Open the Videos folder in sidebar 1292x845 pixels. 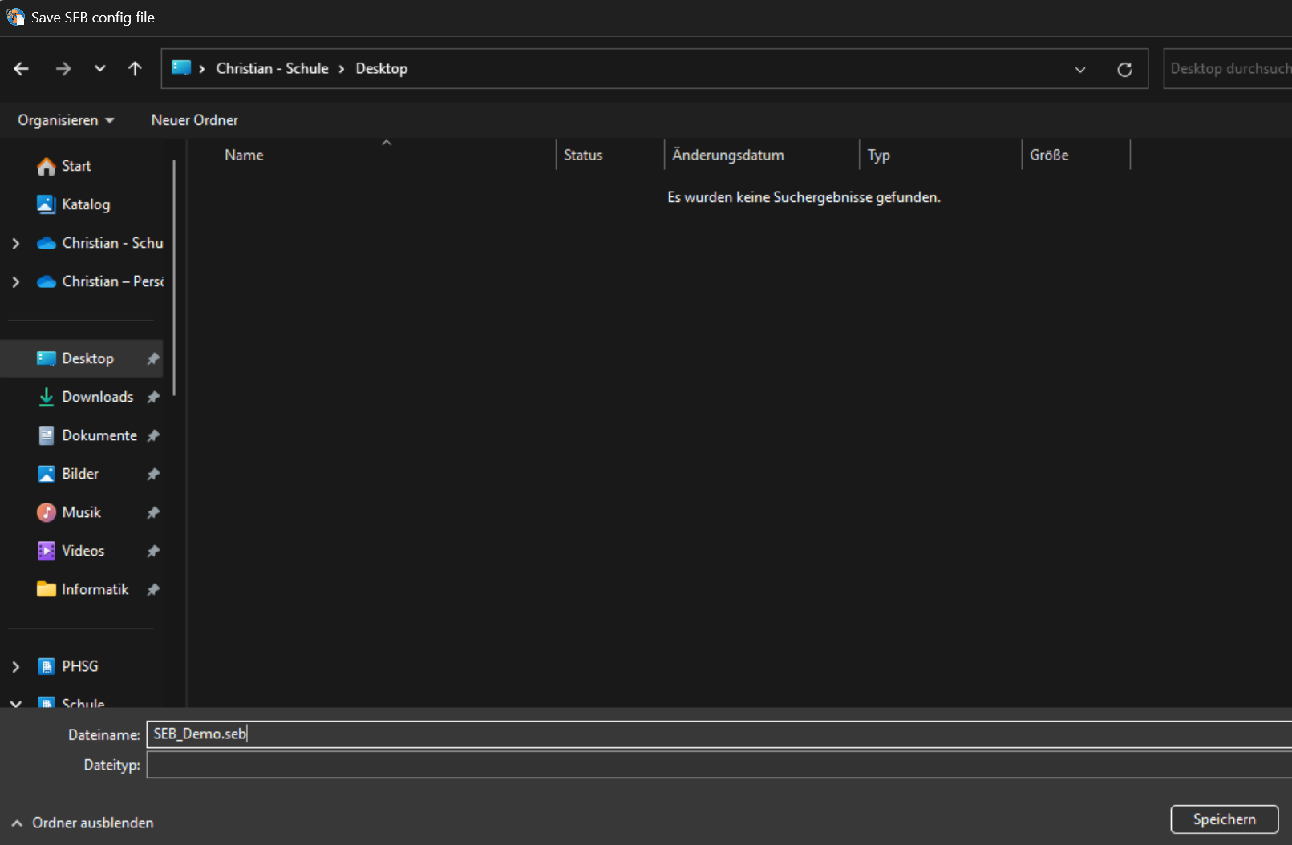click(83, 551)
